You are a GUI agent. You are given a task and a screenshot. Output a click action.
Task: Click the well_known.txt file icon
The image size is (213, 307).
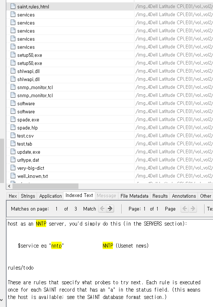click(x=13, y=176)
